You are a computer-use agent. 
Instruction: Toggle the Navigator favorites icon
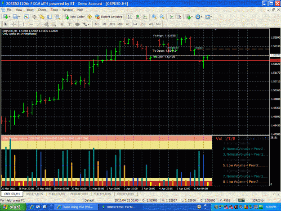click(42, 17)
